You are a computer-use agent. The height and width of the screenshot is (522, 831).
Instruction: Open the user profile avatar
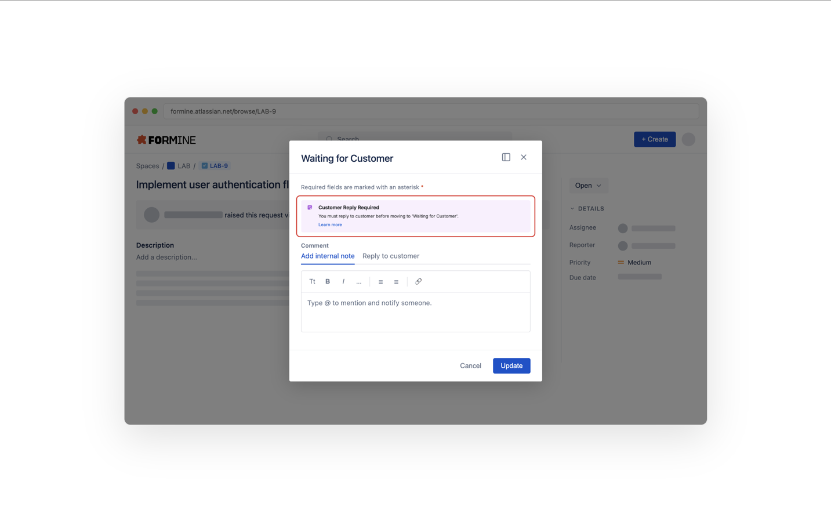point(688,139)
